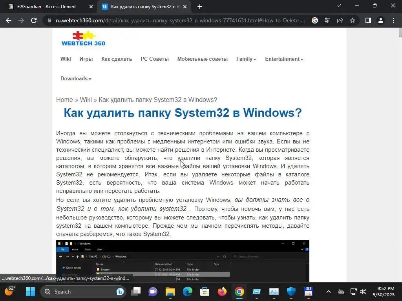This screenshot has height=301, width=402.
Task: Open the clock showing 9:52 PM
Action: (x=384, y=292)
